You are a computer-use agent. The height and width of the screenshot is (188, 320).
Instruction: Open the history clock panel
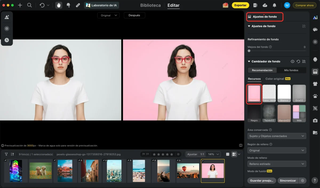click(x=7, y=40)
